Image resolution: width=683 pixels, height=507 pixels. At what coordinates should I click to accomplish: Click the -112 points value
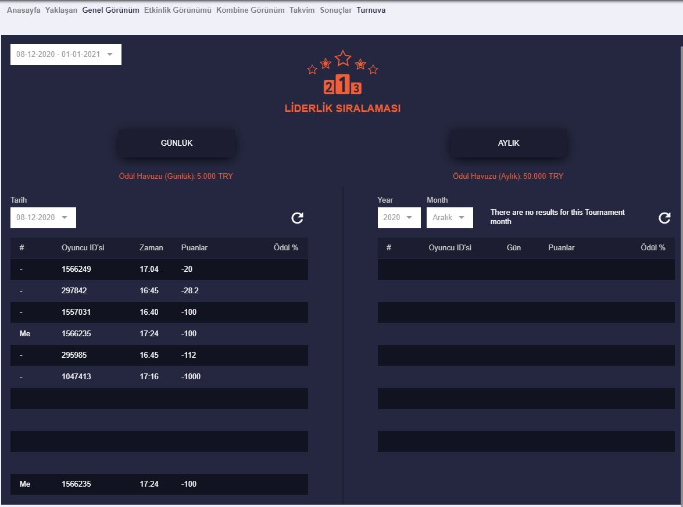[x=188, y=355]
